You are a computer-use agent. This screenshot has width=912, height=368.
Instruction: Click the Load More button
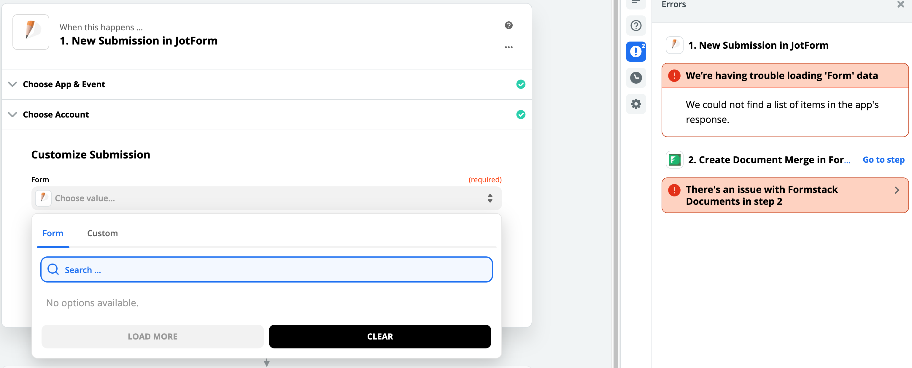coord(152,337)
